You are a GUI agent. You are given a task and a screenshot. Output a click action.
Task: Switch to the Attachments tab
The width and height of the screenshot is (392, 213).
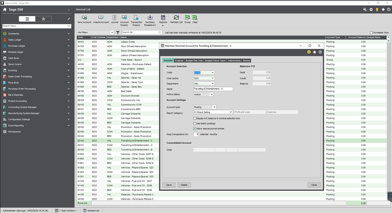pos(234,61)
